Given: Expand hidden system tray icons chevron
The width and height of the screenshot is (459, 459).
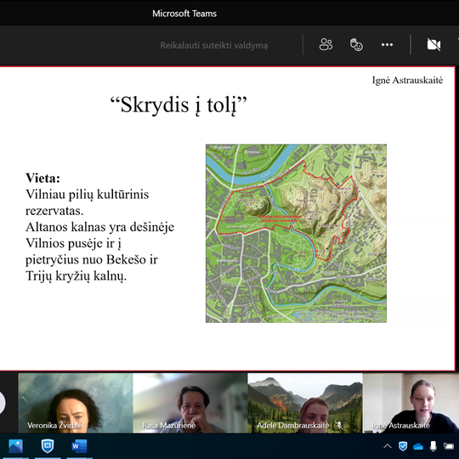Looking at the screenshot, I should point(388,446).
